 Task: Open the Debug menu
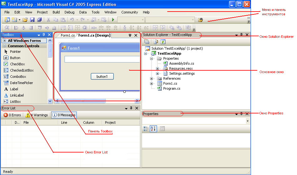click(70, 12)
